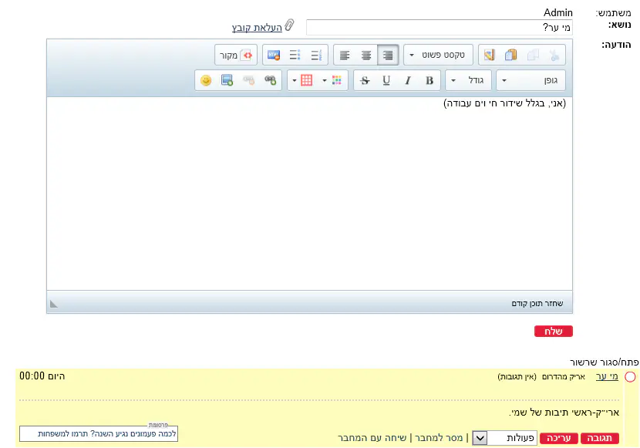Insert a hyperlink into the message

(270, 80)
